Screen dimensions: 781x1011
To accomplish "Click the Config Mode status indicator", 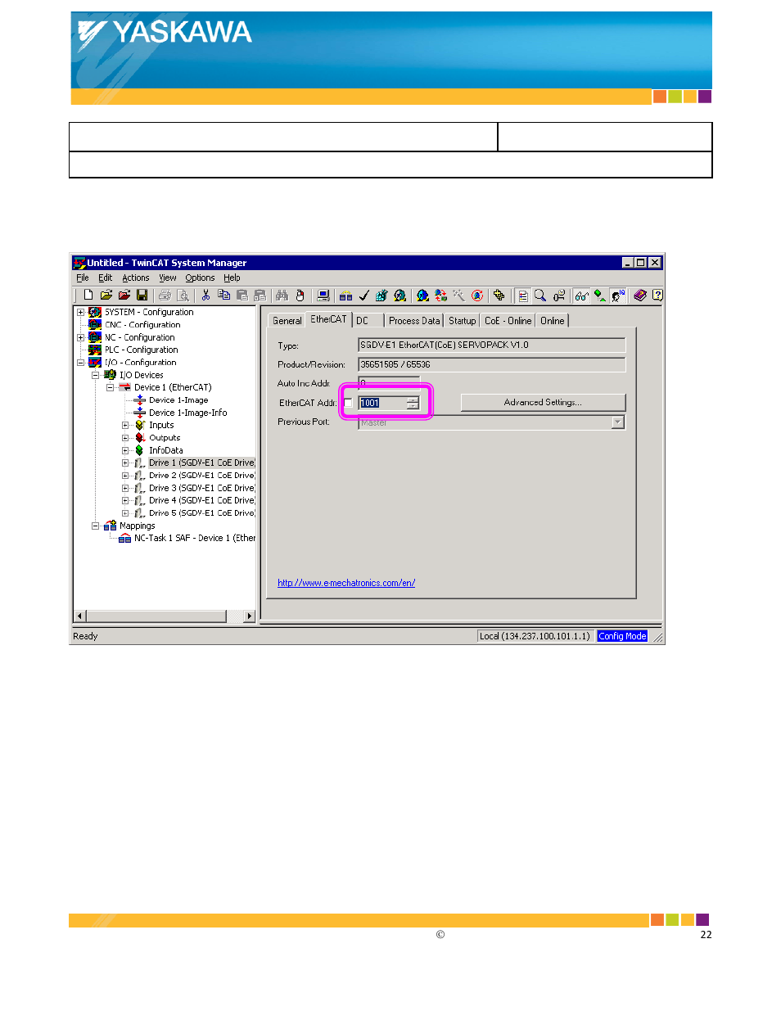I will [x=622, y=636].
